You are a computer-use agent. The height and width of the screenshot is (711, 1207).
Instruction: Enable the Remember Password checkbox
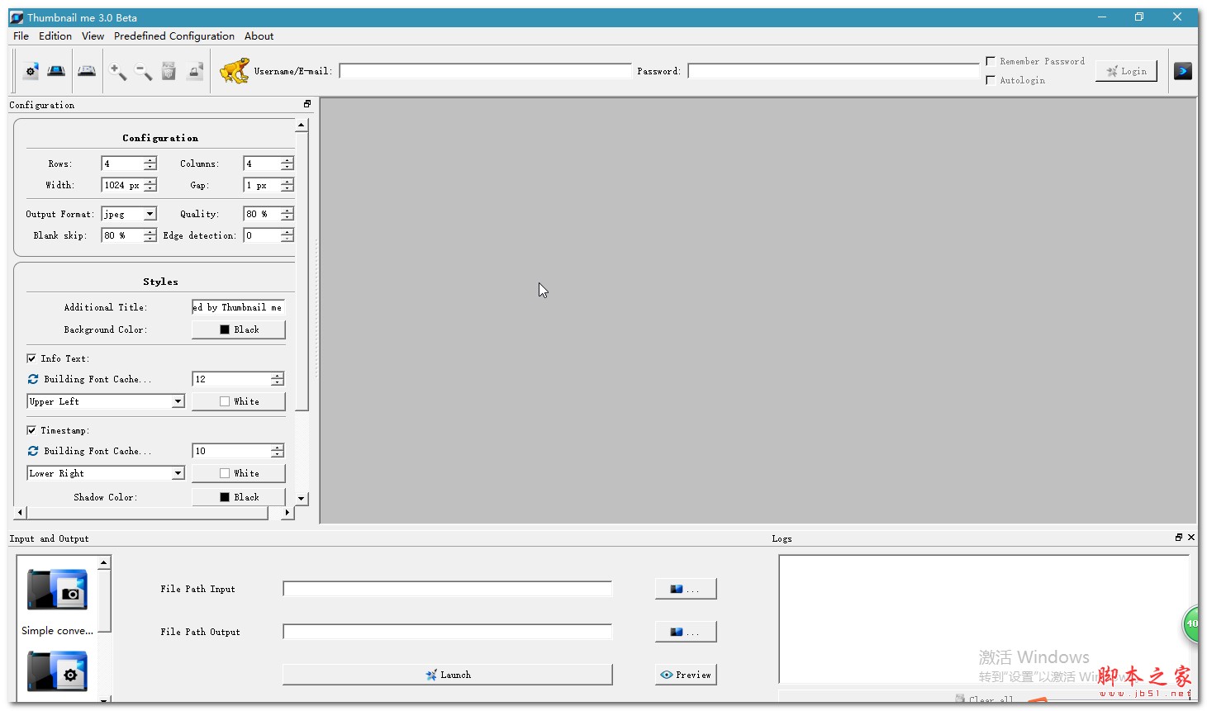pos(991,60)
